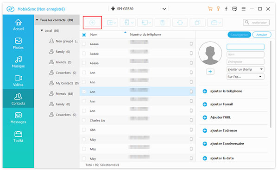Select Contacts section in sidebar
This screenshot has width=278, height=171.
pos(18,98)
